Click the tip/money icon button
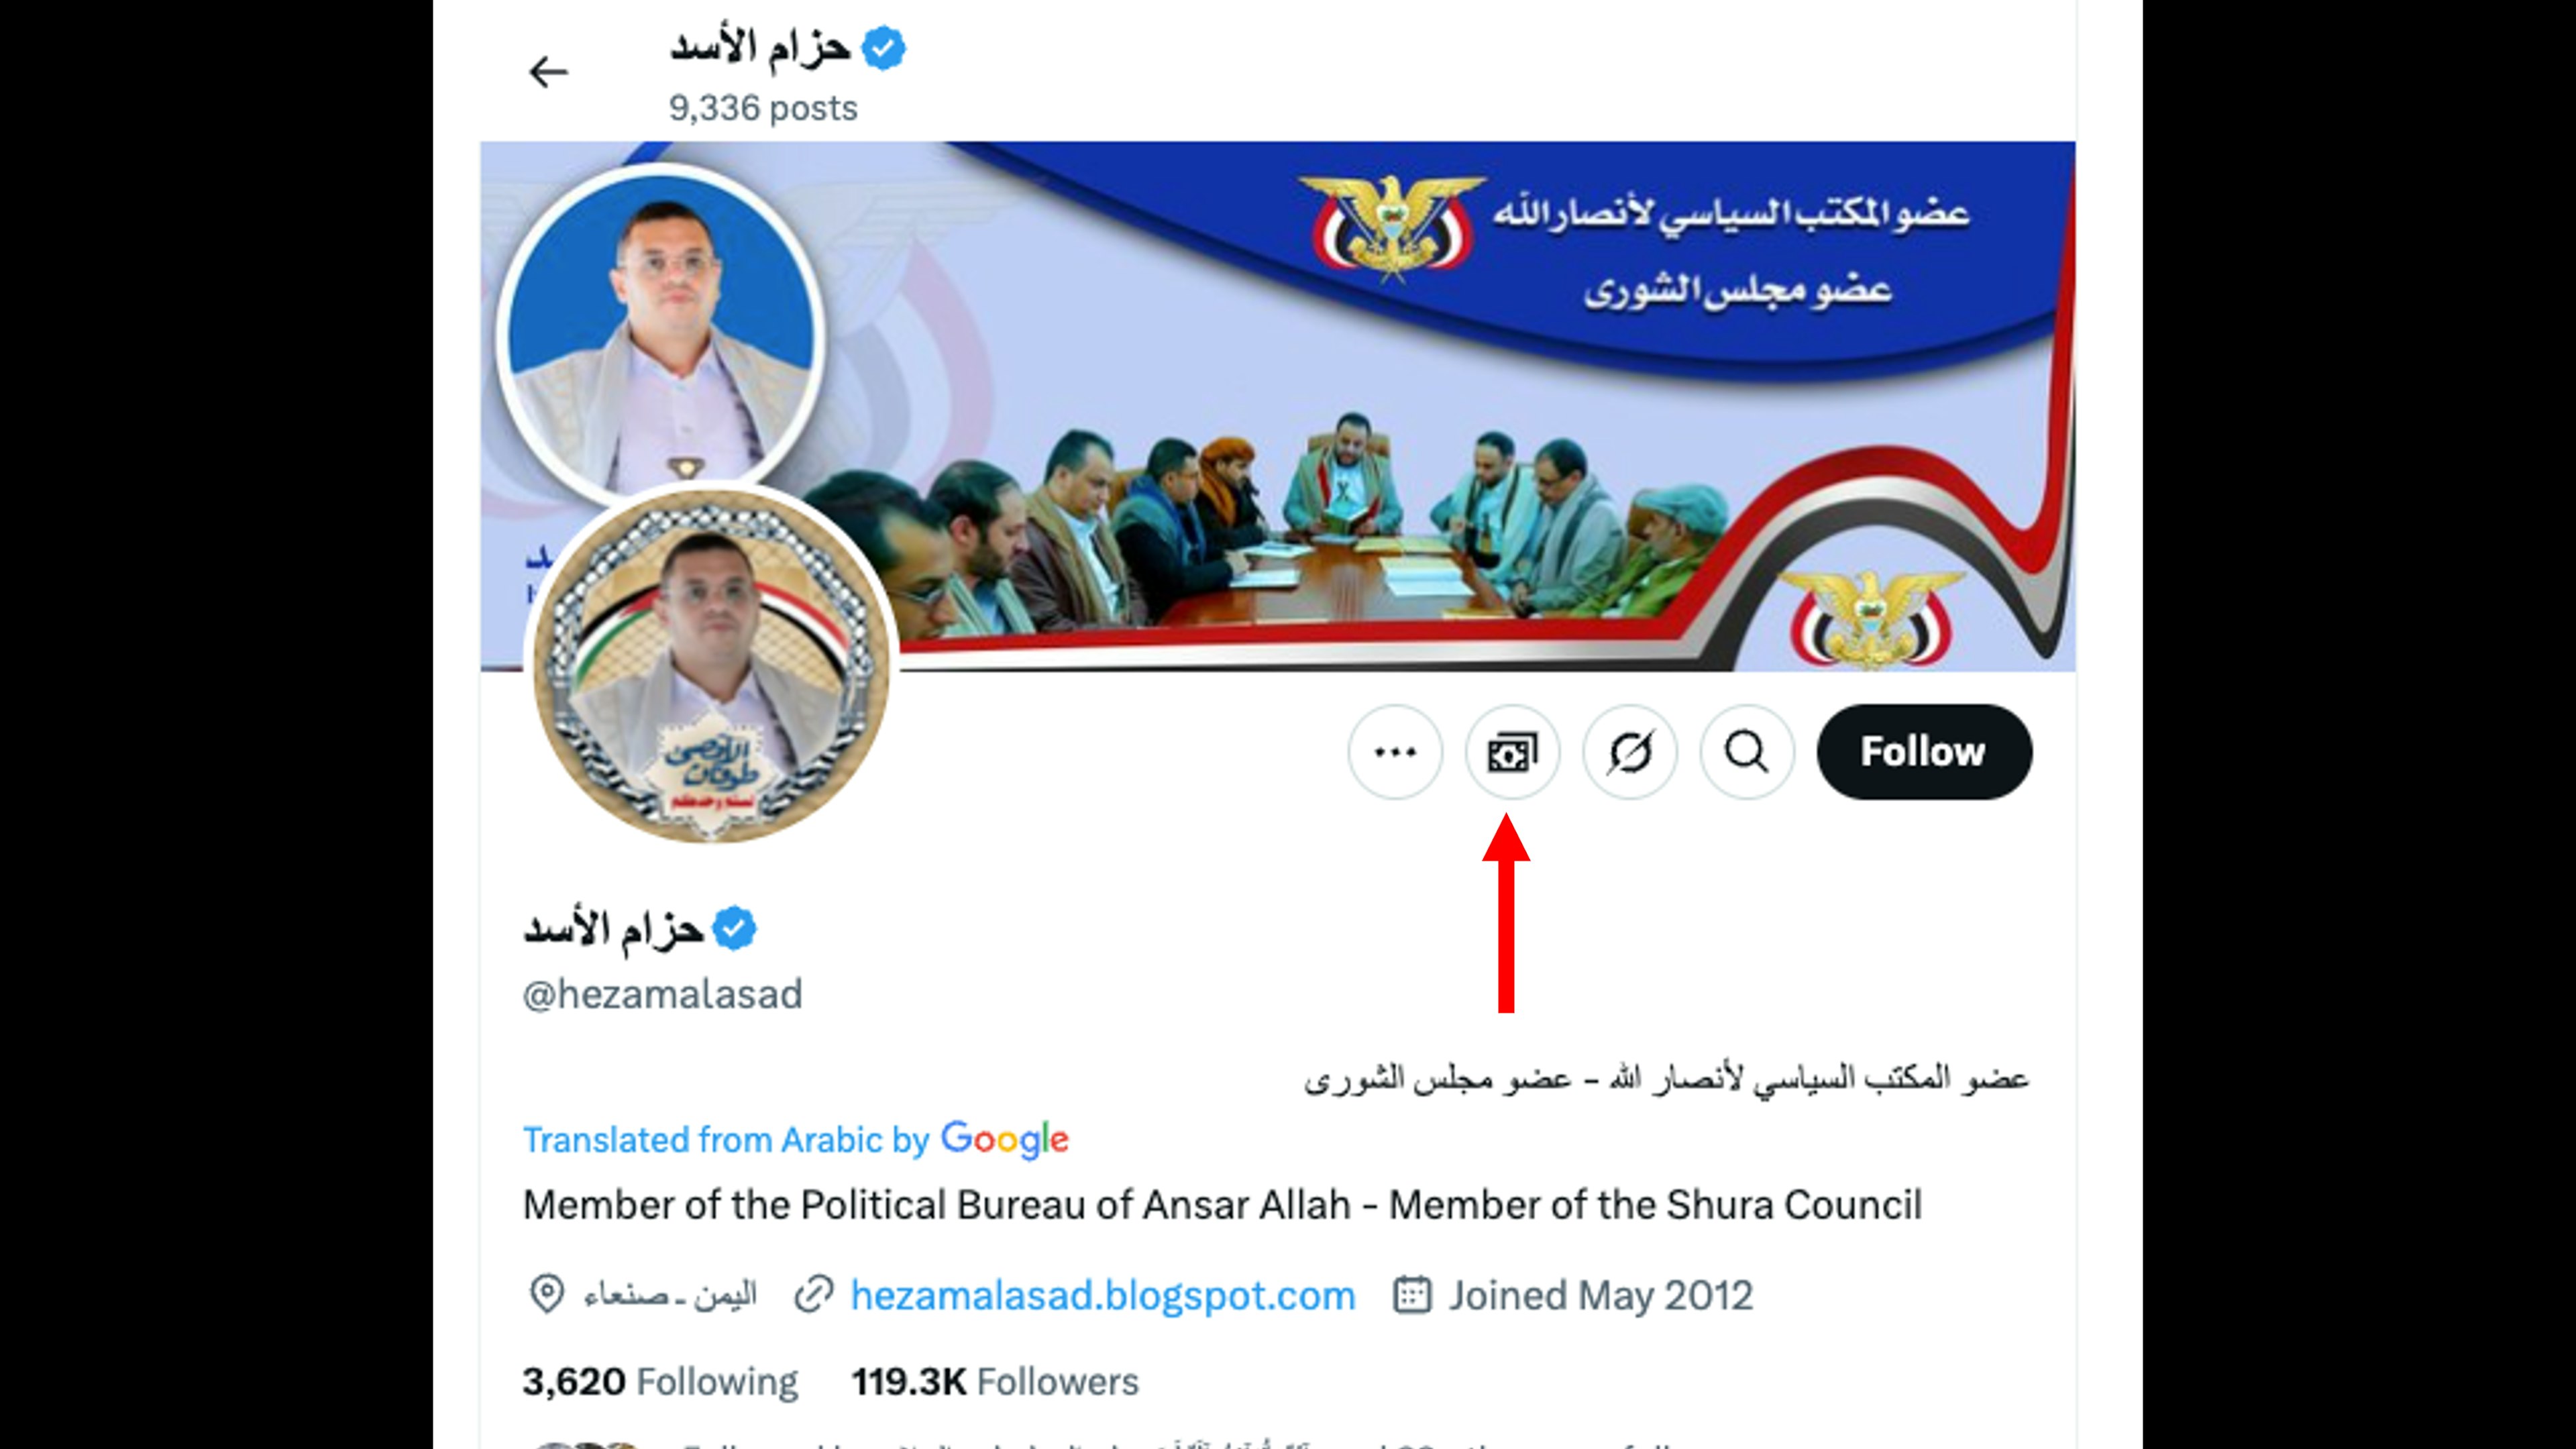The image size is (2576, 1449). [1512, 752]
